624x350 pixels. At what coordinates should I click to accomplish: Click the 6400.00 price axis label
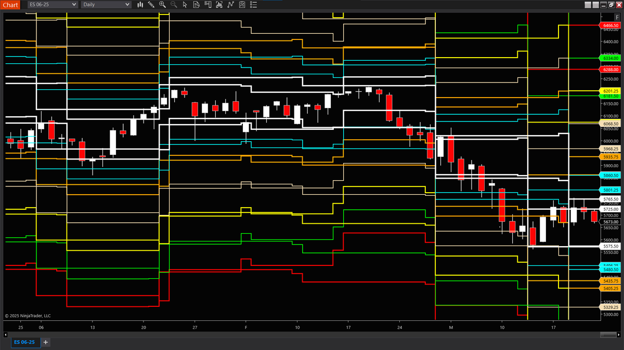coord(611,42)
